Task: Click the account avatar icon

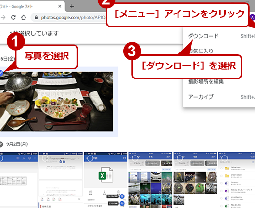Action: (252, 17)
